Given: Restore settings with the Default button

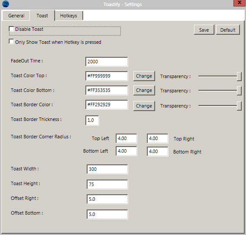Looking at the screenshot, I should pyautogui.click(x=228, y=29).
